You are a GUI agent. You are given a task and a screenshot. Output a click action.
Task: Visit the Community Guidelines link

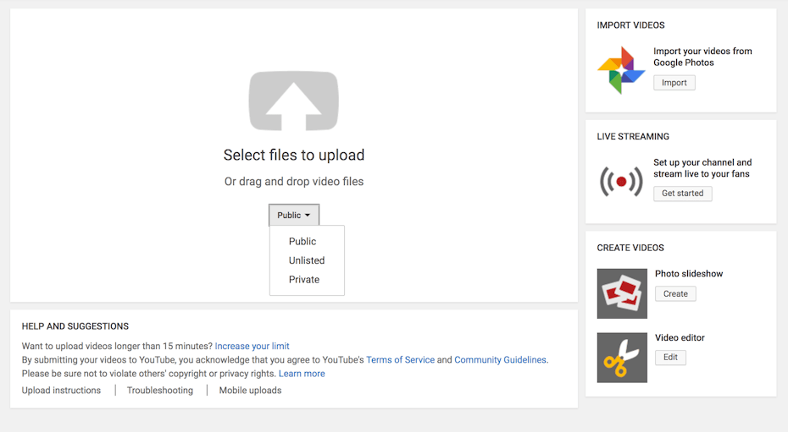pyautogui.click(x=500, y=360)
